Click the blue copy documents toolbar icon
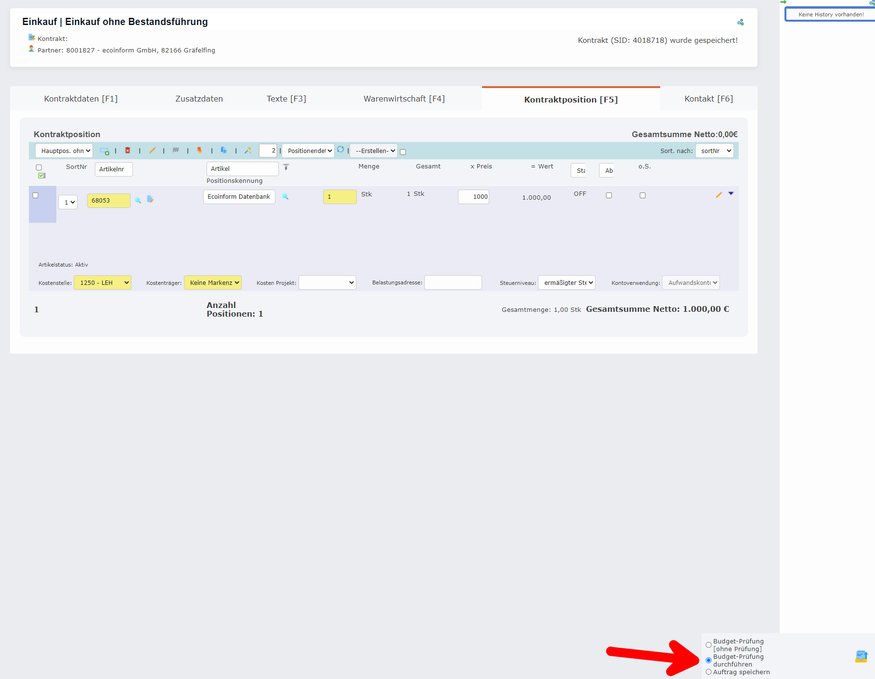 pyautogui.click(x=223, y=150)
